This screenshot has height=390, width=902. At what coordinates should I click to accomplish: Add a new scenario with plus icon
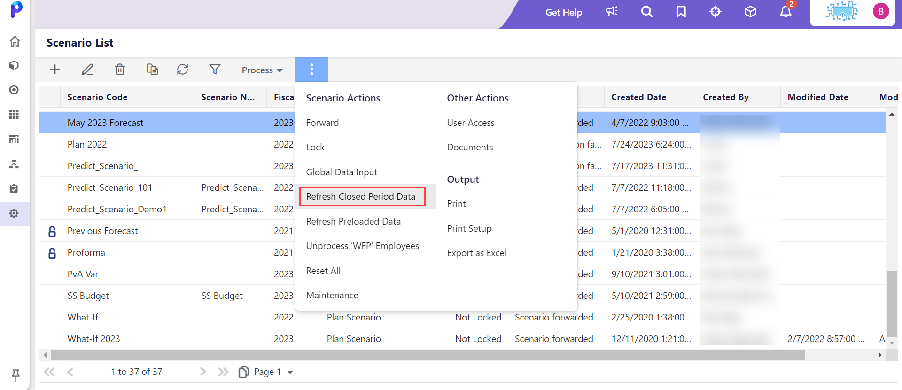[55, 70]
